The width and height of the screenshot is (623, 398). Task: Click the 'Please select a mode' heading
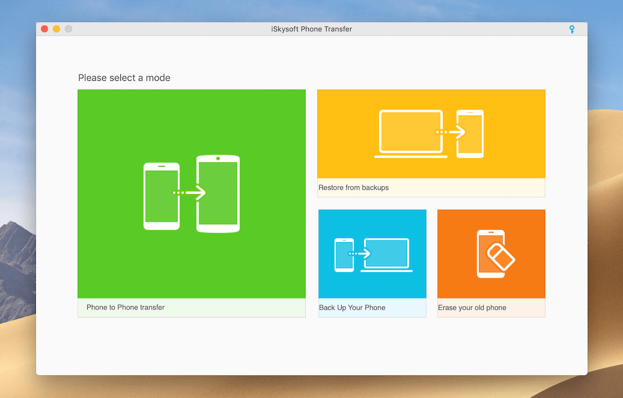tap(124, 78)
